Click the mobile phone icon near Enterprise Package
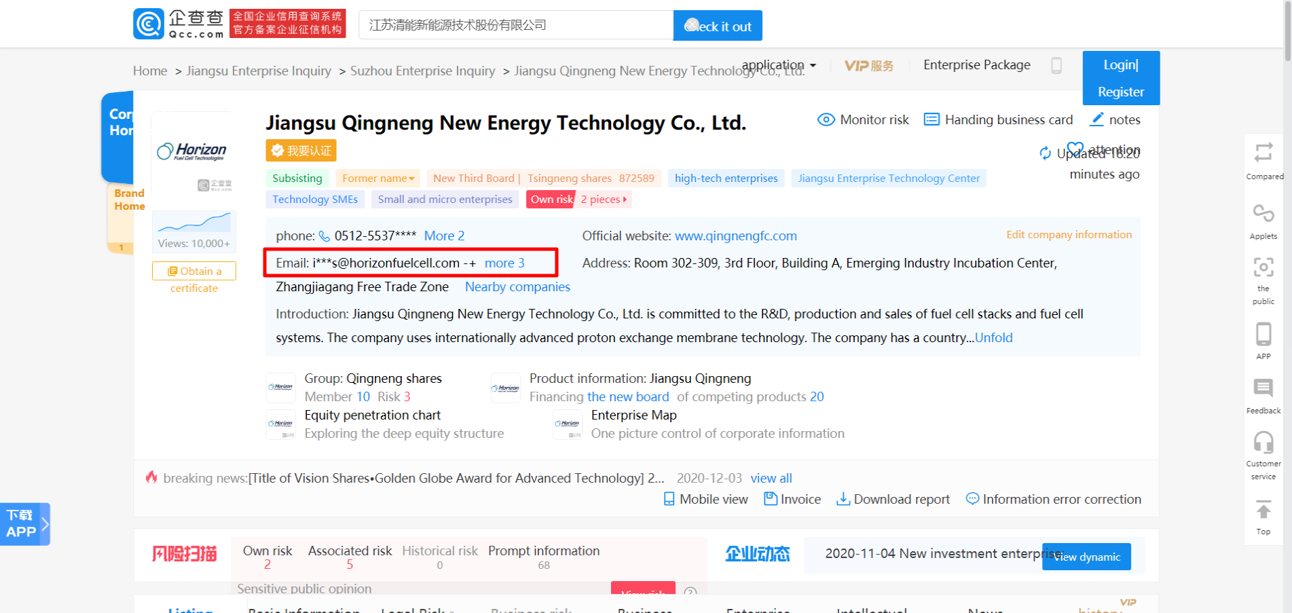The height and width of the screenshot is (613, 1292). coord(1056,65)
